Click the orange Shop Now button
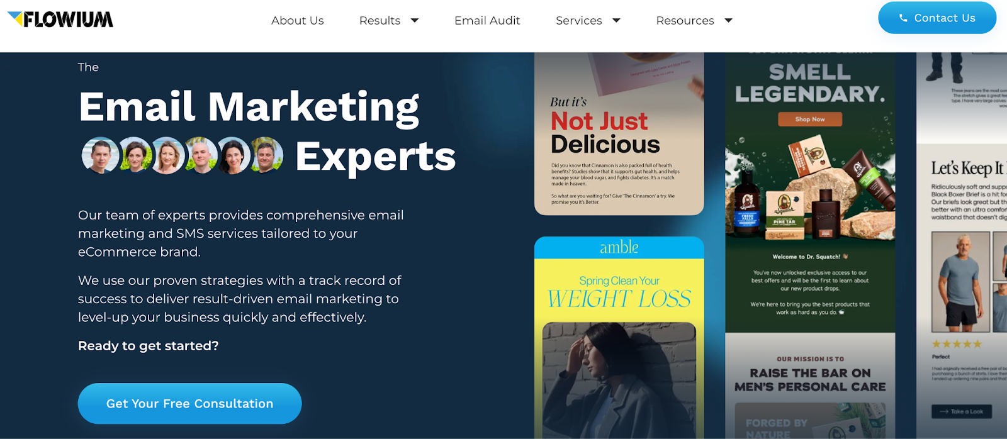The width and height of the screenshot is (1007, 439). click(x=810, y=119)
